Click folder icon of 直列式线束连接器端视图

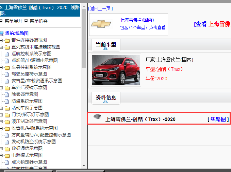click(x=7, y=47)
